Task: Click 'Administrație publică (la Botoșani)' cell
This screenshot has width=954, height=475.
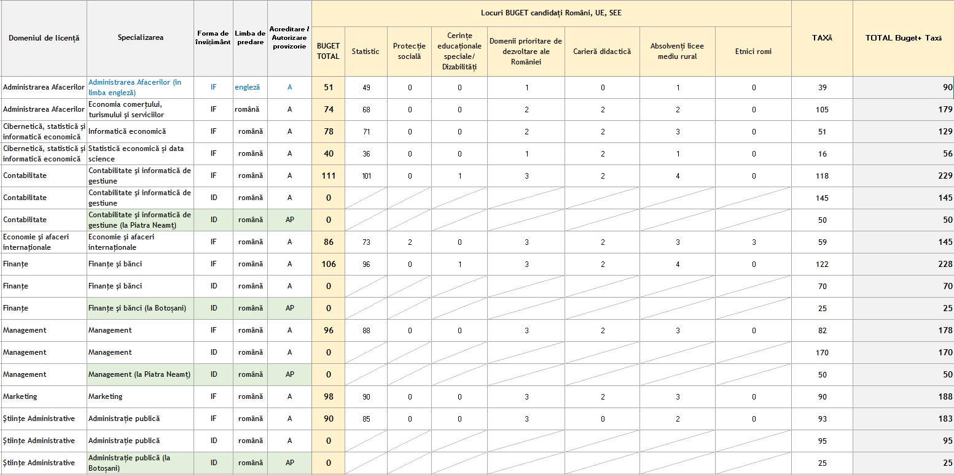Action: (x=141, y=463)
